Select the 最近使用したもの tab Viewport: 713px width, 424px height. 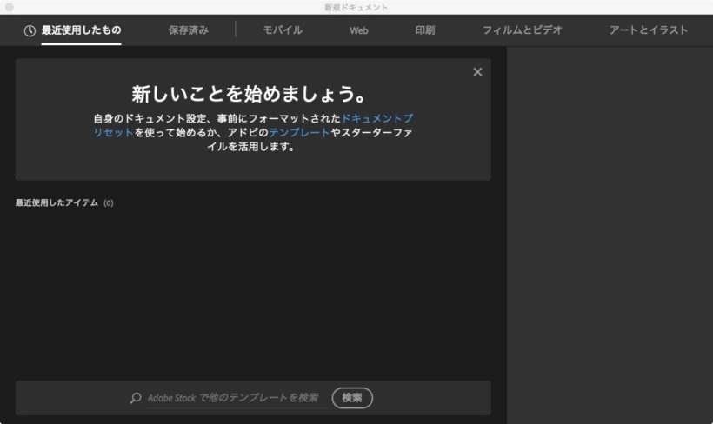(81, 30)
